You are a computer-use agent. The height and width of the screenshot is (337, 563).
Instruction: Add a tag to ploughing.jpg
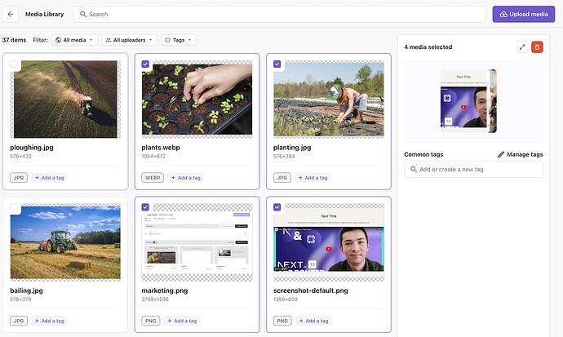(49, 178)
